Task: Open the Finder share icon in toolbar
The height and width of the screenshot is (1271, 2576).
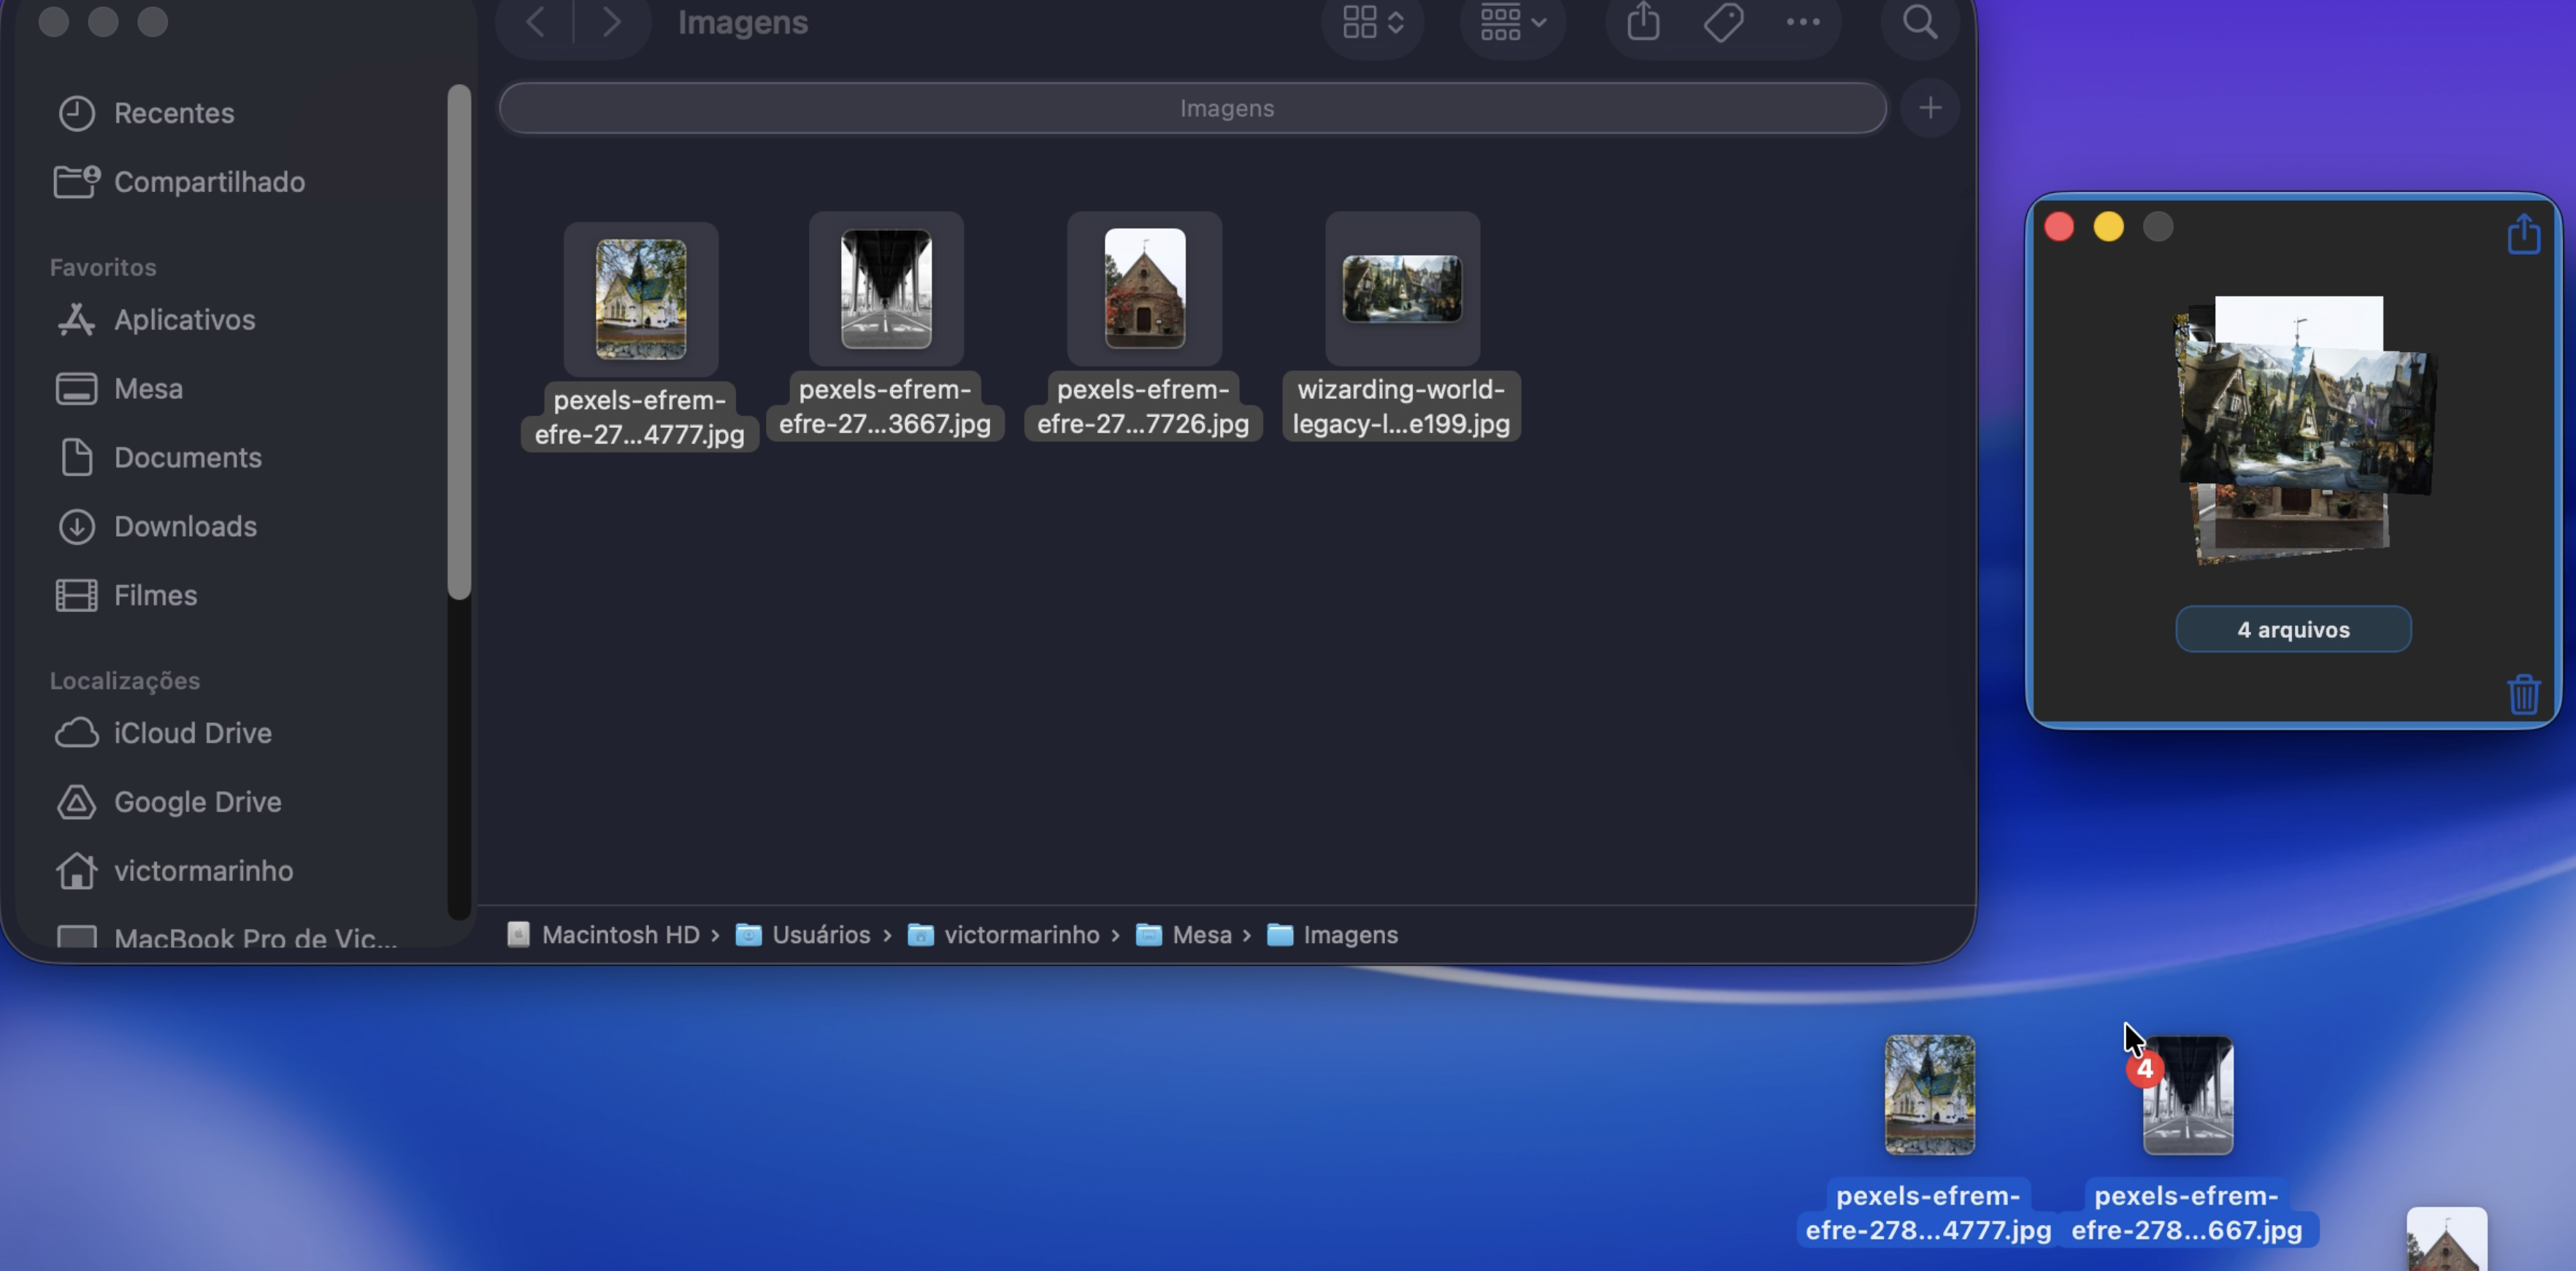Action: point(1643,22)
